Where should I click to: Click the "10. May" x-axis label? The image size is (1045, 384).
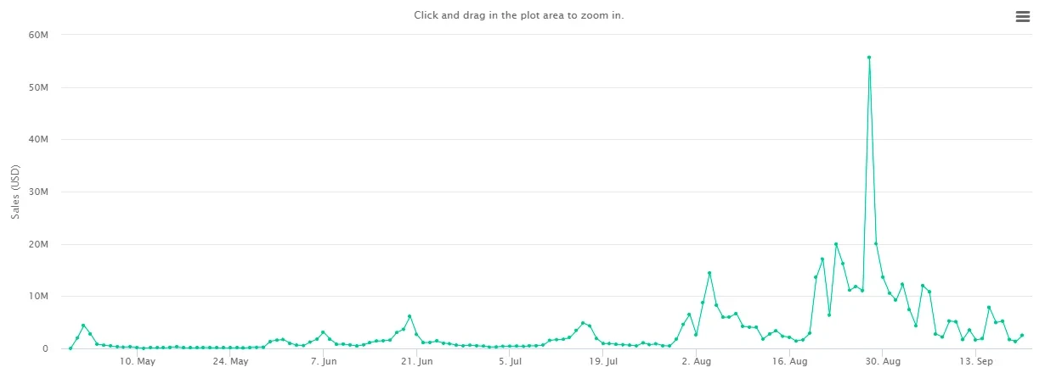tap(138, 362)
